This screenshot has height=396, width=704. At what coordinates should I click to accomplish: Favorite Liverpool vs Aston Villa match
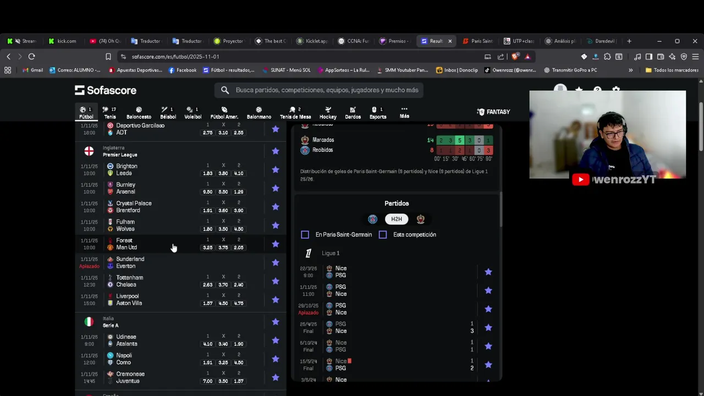click(x=276, y=300)
